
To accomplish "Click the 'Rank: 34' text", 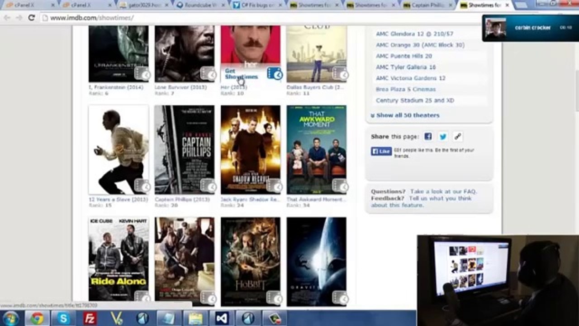I will tap(298, 205).
